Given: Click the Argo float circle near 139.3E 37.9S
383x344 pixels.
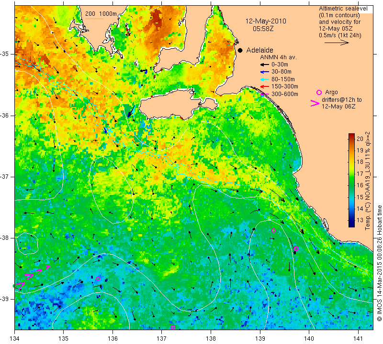Looking at the screenshot, I should coord(273,230).
